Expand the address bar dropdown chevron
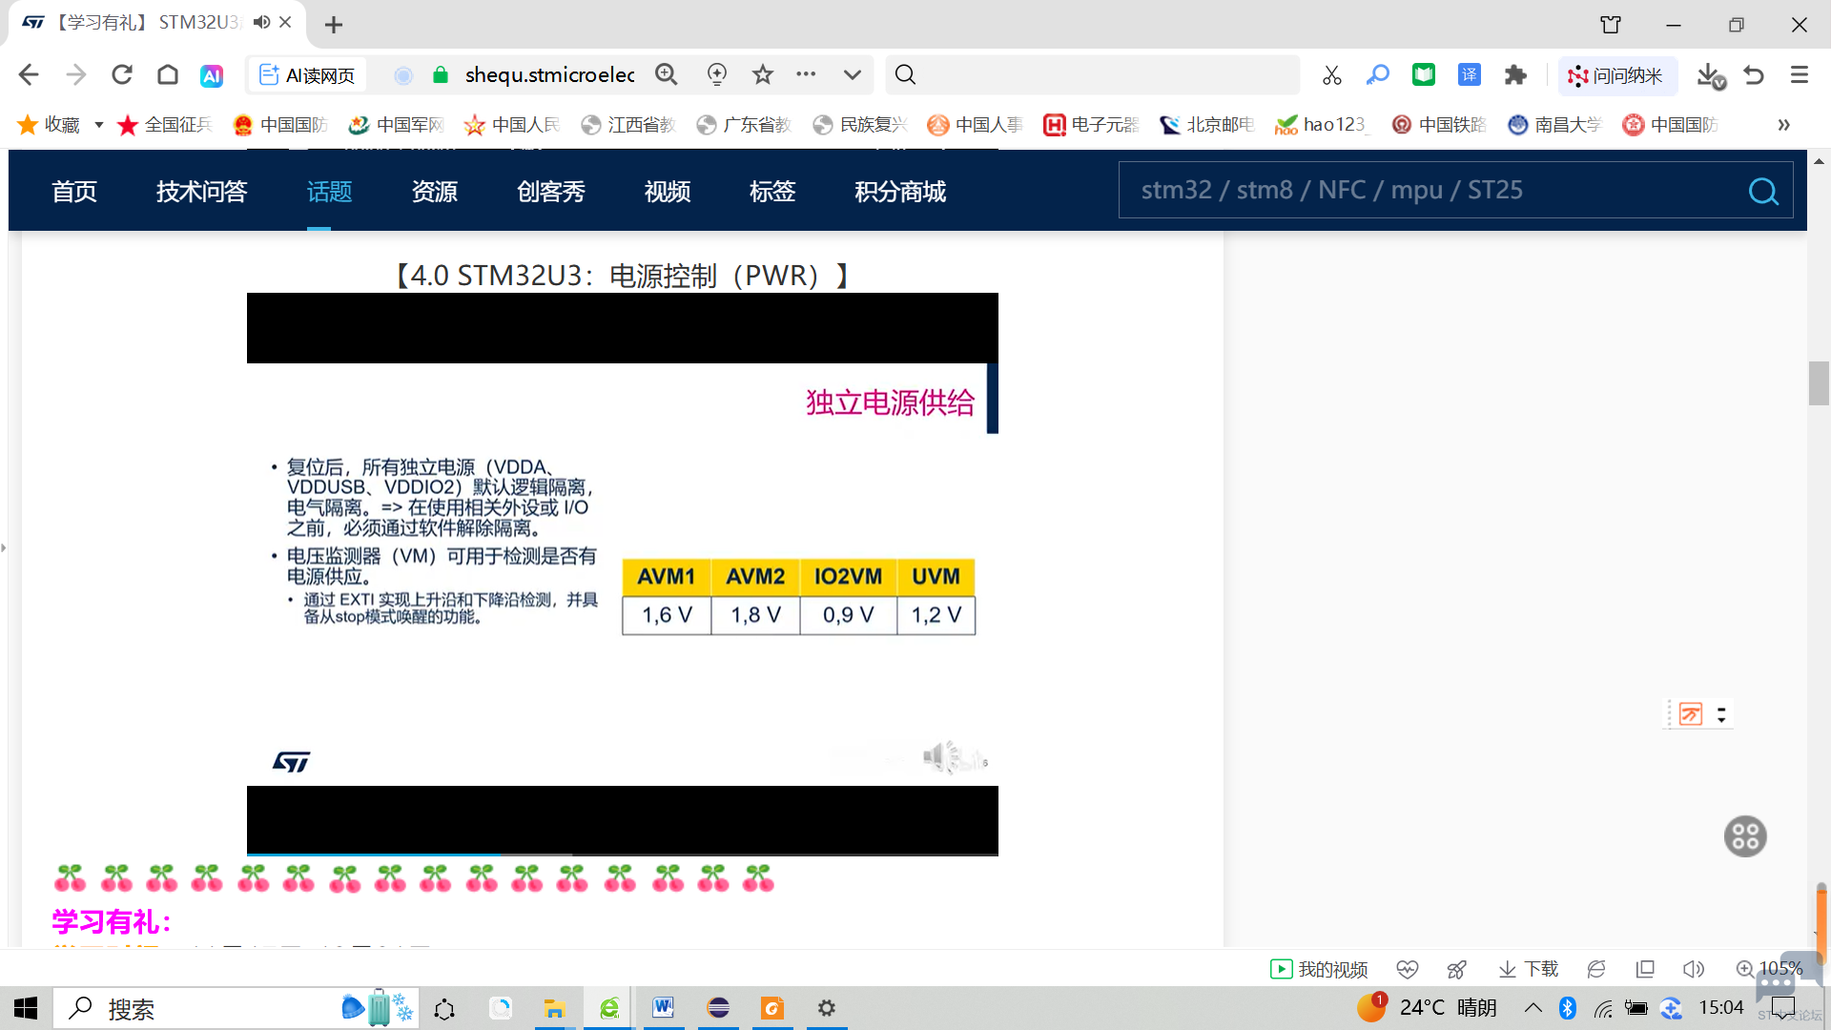Viewport: 1831px width, 1030px height. pyautogui.click(x=852, y=75)
